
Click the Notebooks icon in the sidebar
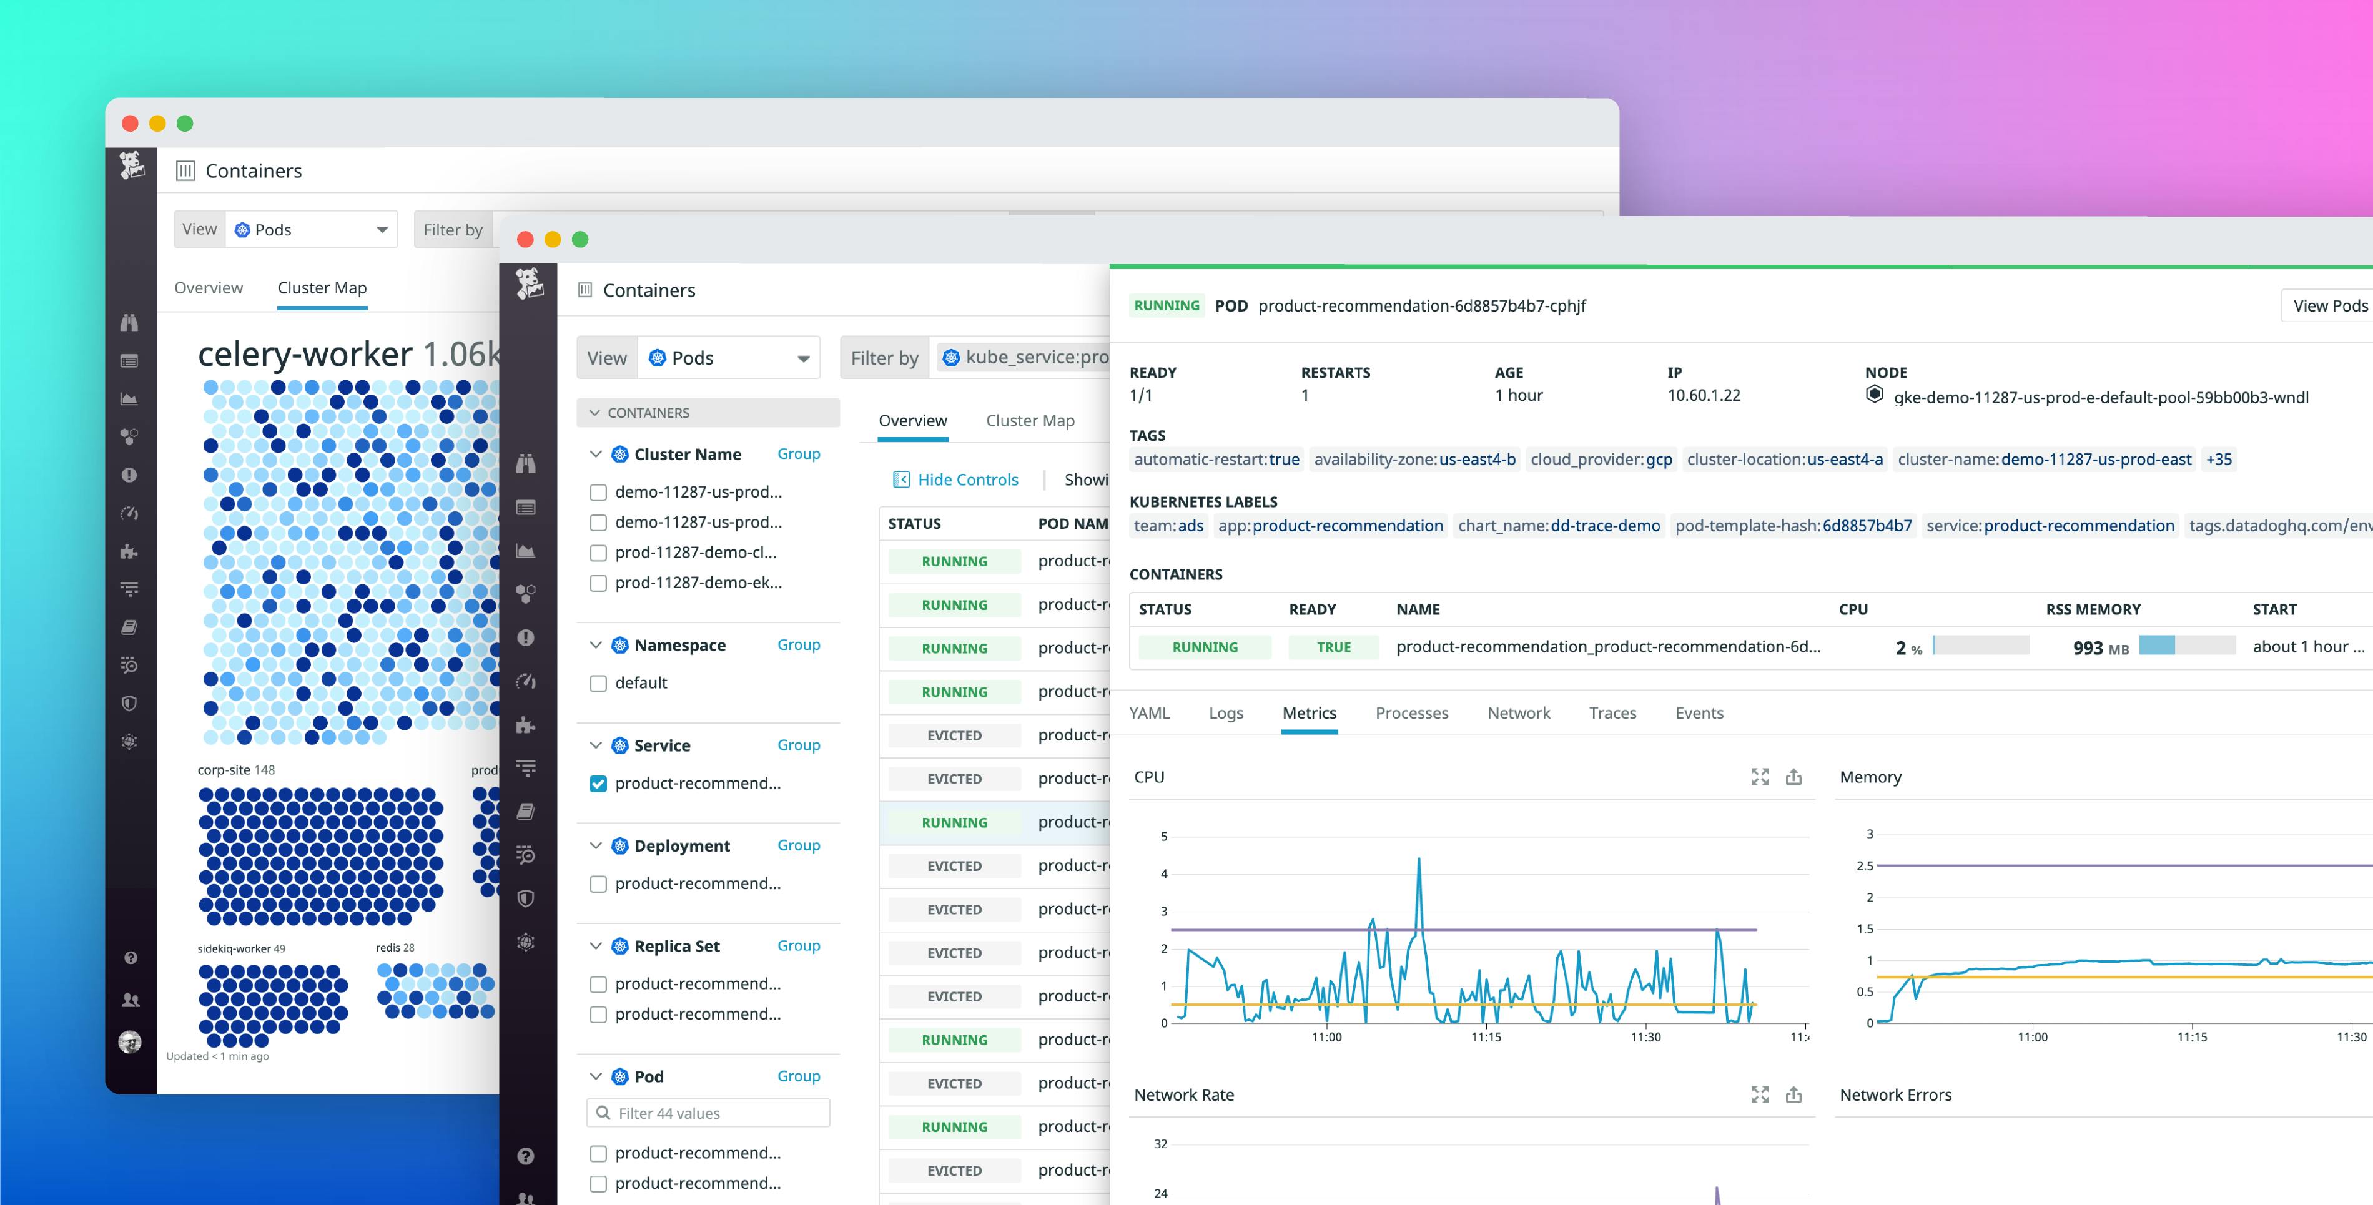pyautogui.click(x=527, y=812)
